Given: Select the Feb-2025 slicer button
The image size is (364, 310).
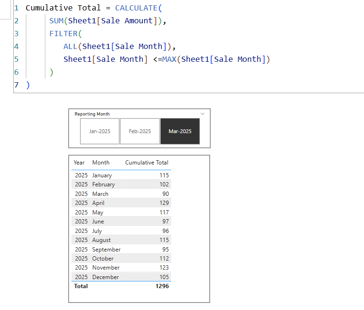Looking at the screenshot, I should click(x=140, y=131).
